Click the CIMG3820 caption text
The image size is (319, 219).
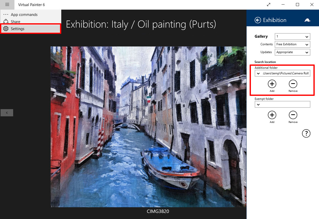pos(158,211)
